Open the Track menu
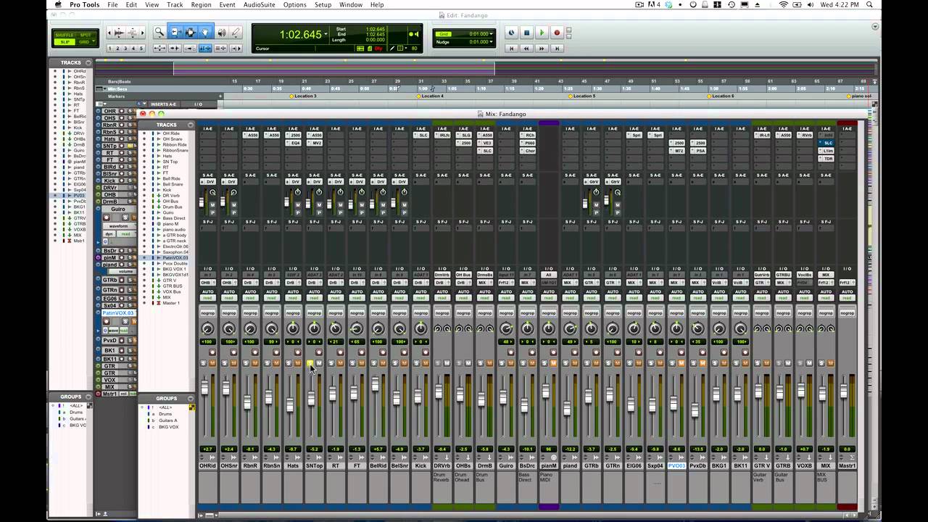 (175, 4)
